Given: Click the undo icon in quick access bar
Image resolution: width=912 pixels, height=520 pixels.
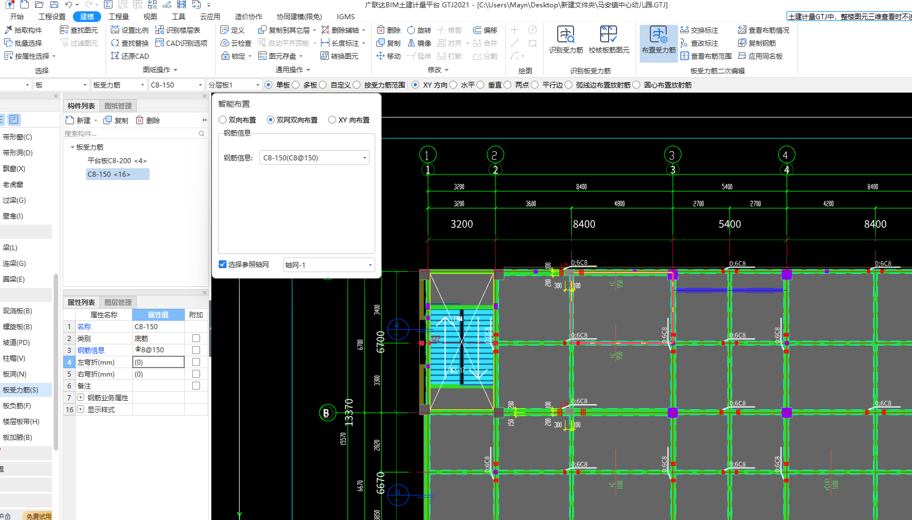Looking at the screenshot, I should pos(68,5).
